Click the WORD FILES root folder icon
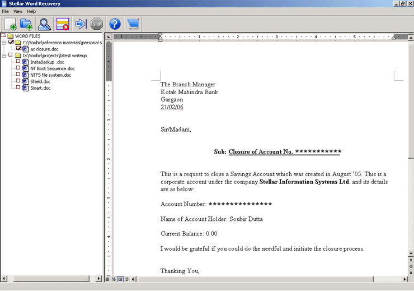This screenshot has width=414, height=291. click(11, 36)
